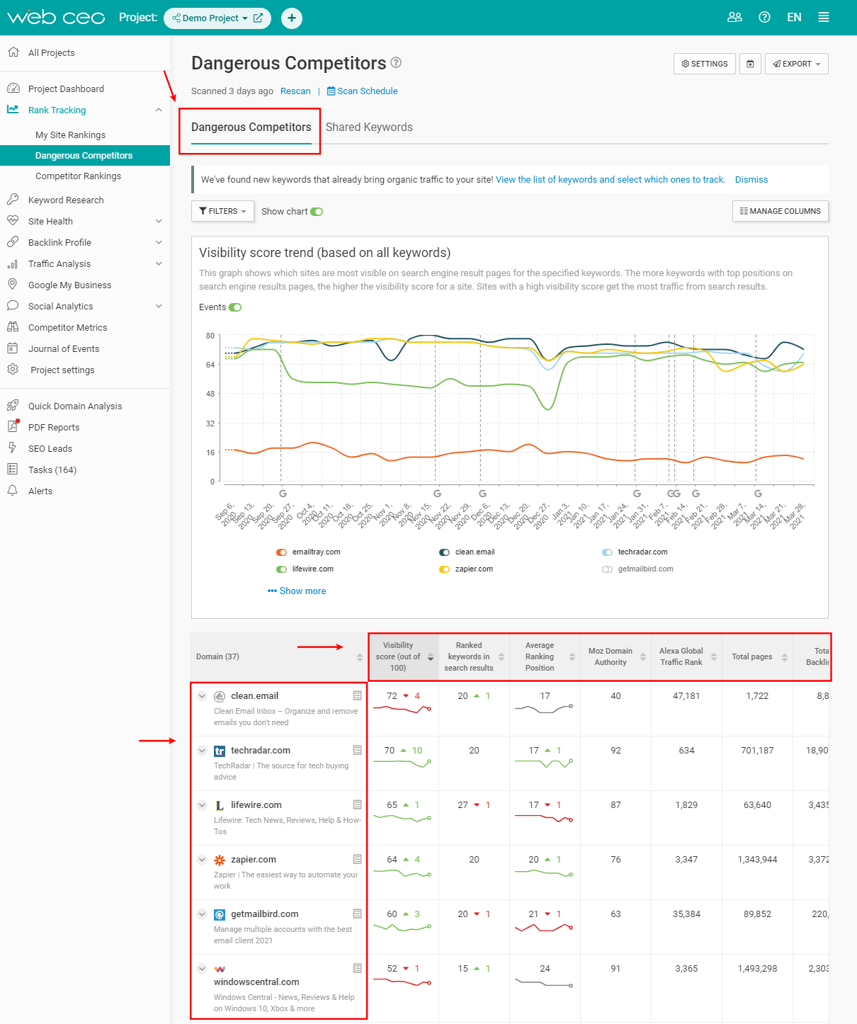The height and width of the screenshot is (1024, 857).
Task: Click the calendar icon next to Settings
Action: (750, 64)
